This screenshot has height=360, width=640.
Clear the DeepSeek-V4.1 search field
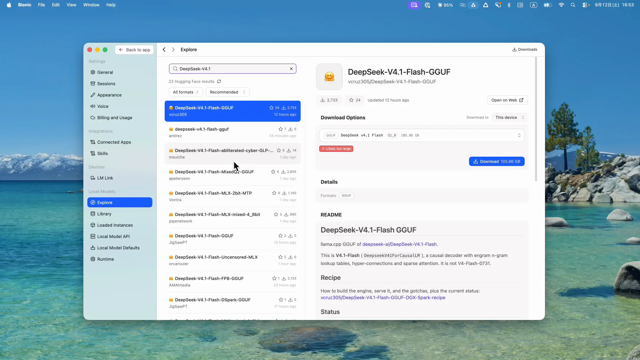(291, 69)
